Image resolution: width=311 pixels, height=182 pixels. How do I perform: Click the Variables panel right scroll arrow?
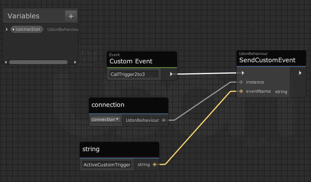click(75, 62)
